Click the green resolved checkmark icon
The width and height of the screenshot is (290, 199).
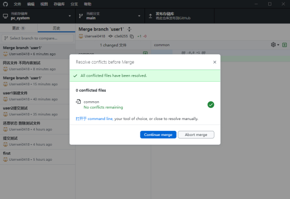click(211, 104)
